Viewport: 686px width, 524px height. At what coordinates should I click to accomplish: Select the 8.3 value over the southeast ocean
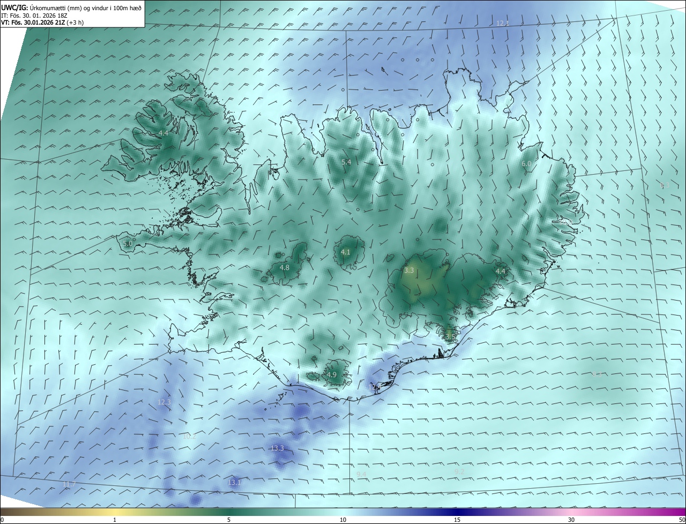pos(597,374)
